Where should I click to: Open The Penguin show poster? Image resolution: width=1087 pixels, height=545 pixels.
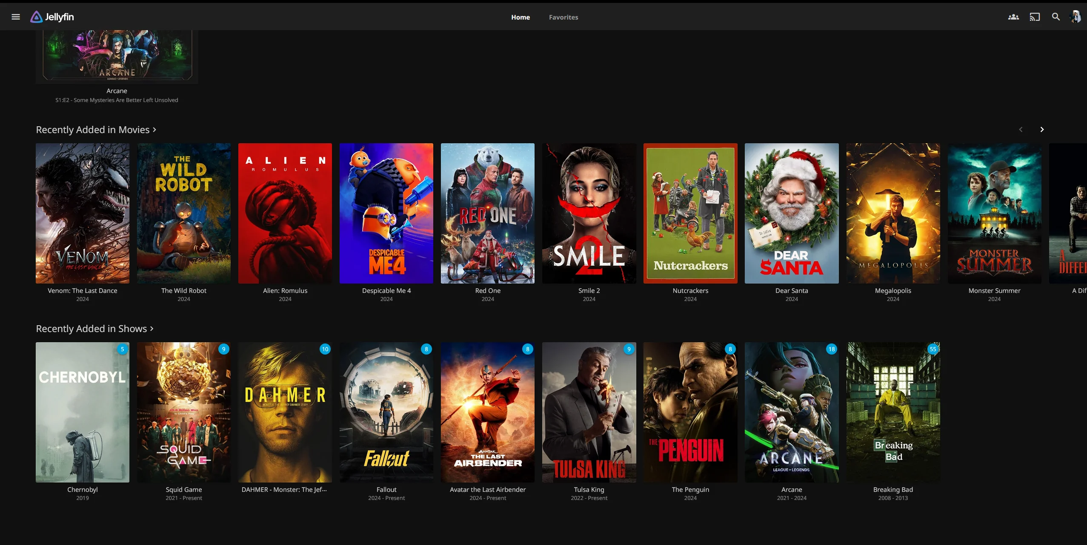pyautogui.click(x=690, y=412)
